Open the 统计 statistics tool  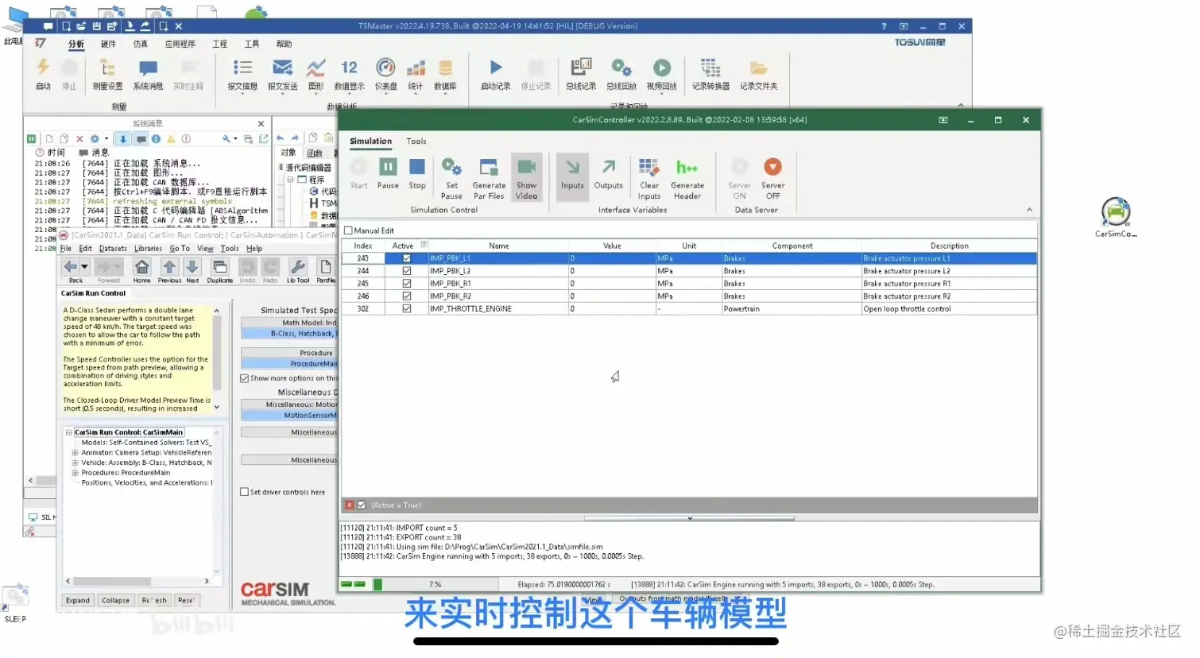(416, 75)
